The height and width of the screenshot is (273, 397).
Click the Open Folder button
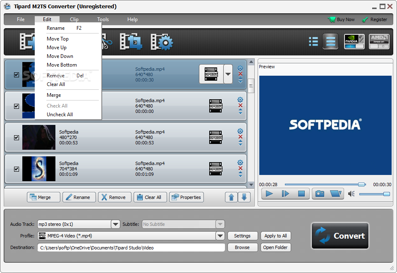click(276, 247)
